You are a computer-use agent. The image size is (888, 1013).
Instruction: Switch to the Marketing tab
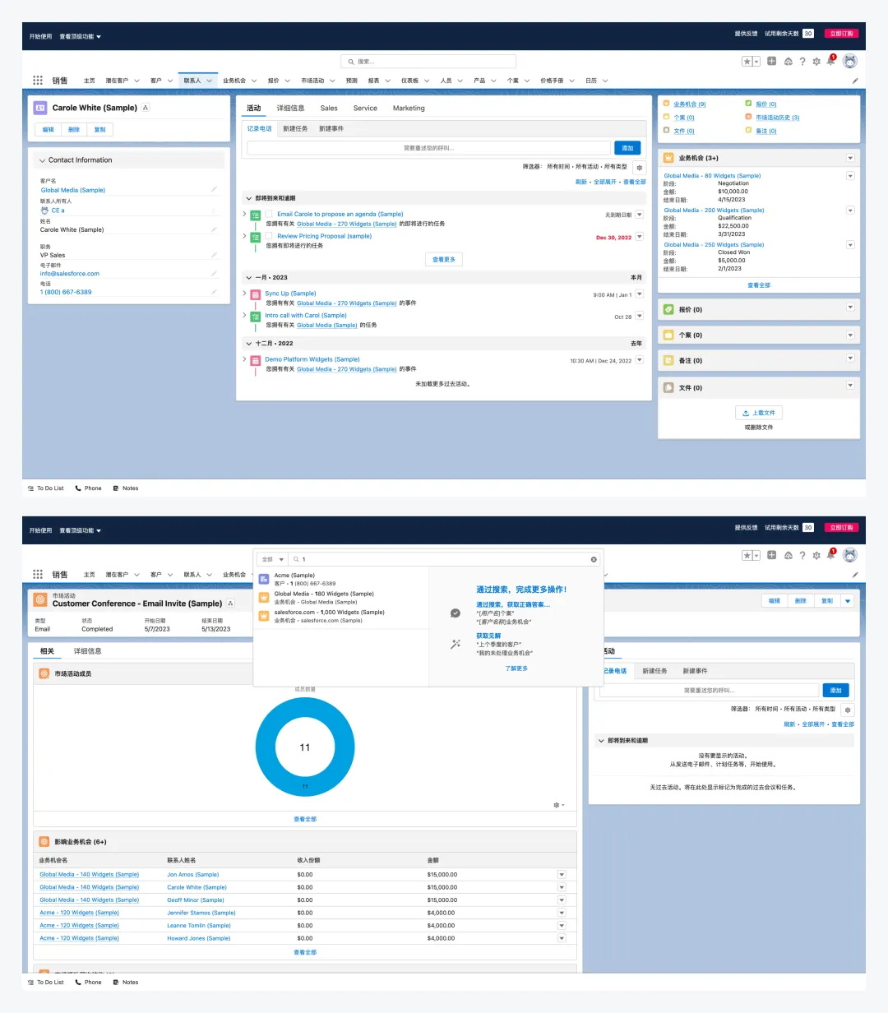click(409, 109)
